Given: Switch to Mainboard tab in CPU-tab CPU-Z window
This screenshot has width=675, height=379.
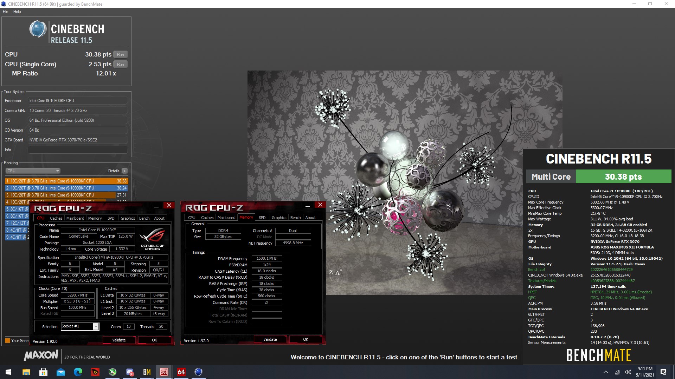Looking at the screenshot, I should [x=75, y=218].
